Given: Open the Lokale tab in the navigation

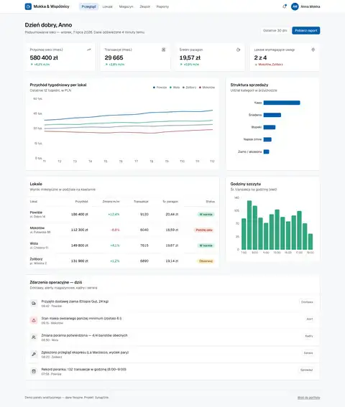Looking at the screenshot, I should click(x=107, y=6).
